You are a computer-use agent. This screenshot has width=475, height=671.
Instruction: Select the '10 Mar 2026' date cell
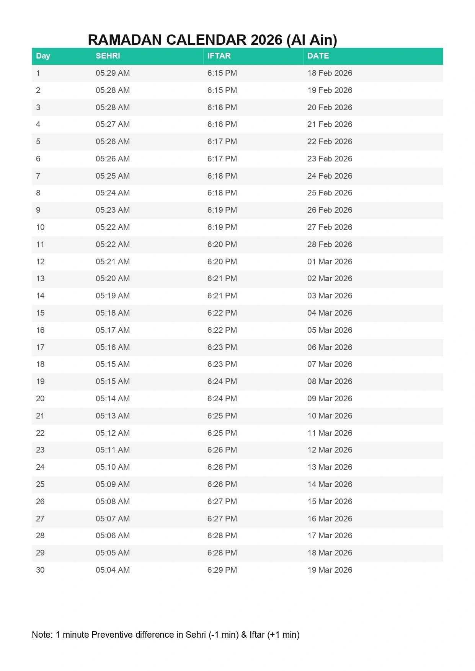(330, 416)
